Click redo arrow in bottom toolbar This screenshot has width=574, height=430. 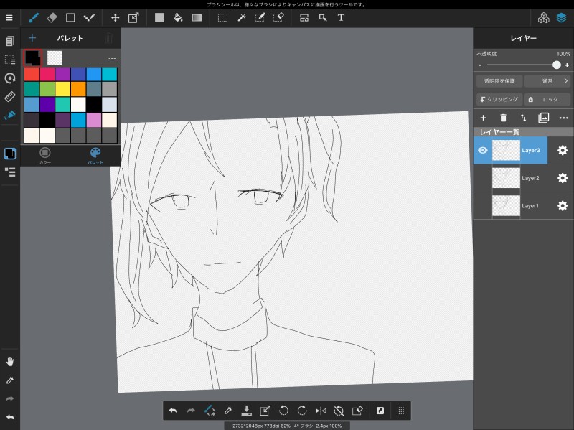click(191, 411)
